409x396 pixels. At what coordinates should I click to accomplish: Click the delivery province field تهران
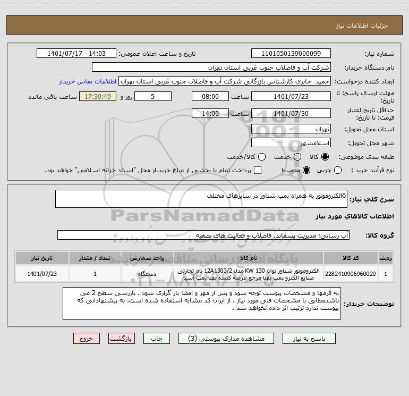[x=291, y=129]
